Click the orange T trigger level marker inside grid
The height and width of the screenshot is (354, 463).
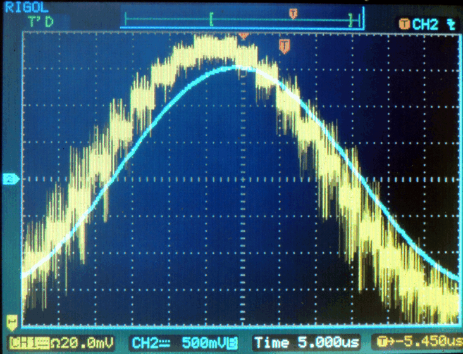click(x=284, y=46)
